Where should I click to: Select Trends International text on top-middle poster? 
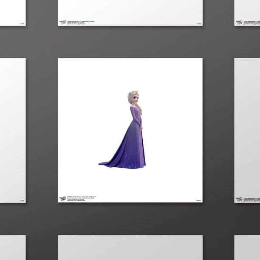[x=80, y=22]
